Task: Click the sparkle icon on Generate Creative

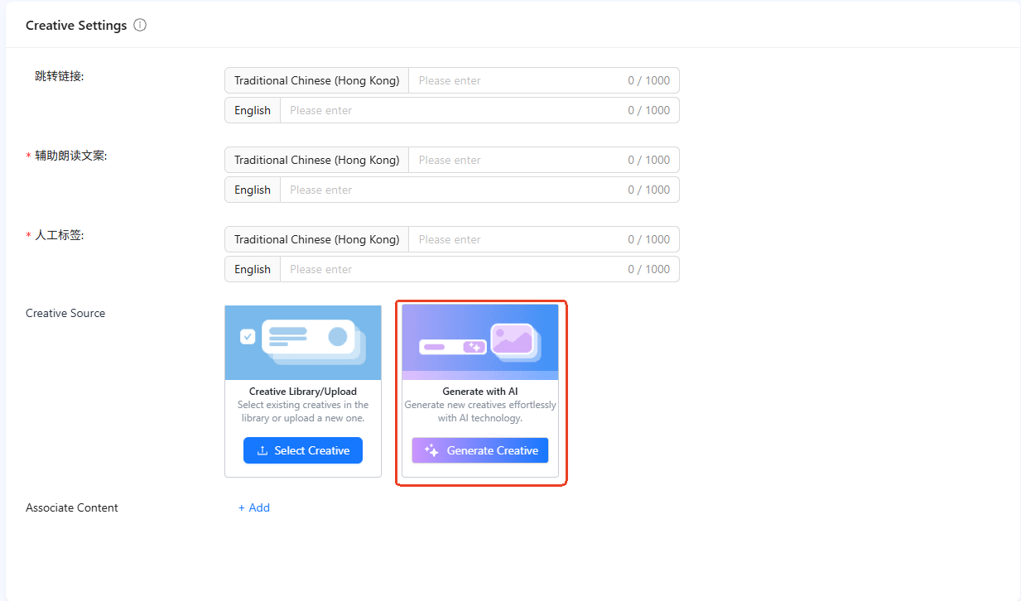Action: (431, 450)
